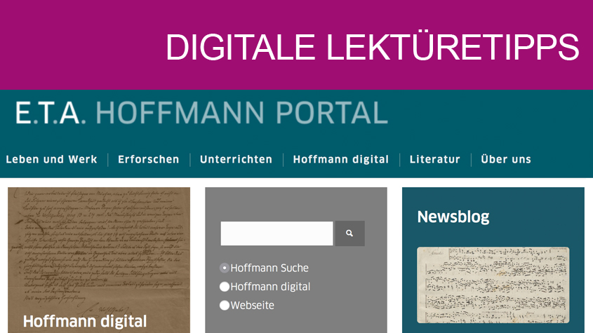The height and width of the screenshot is (333, 593).
Task: Click the word PORTAL in the site header
Action: pyautogui.click(x=332, y=113)
